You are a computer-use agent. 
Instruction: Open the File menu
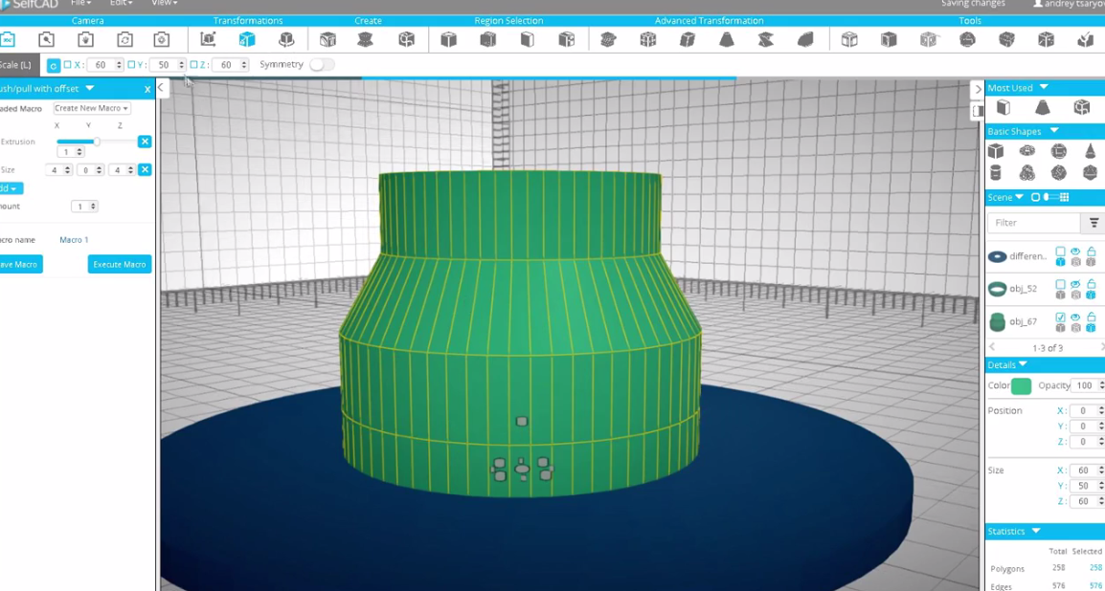[x=81, y=4]
